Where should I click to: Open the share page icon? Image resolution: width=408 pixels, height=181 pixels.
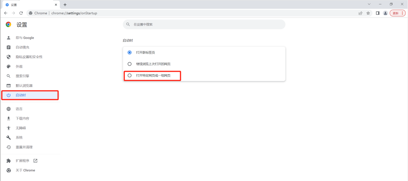coord(361,13)
